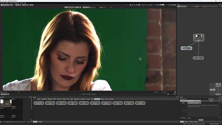Add the Transform node button
The image size is (222, 125).
[x=140, y=103]
